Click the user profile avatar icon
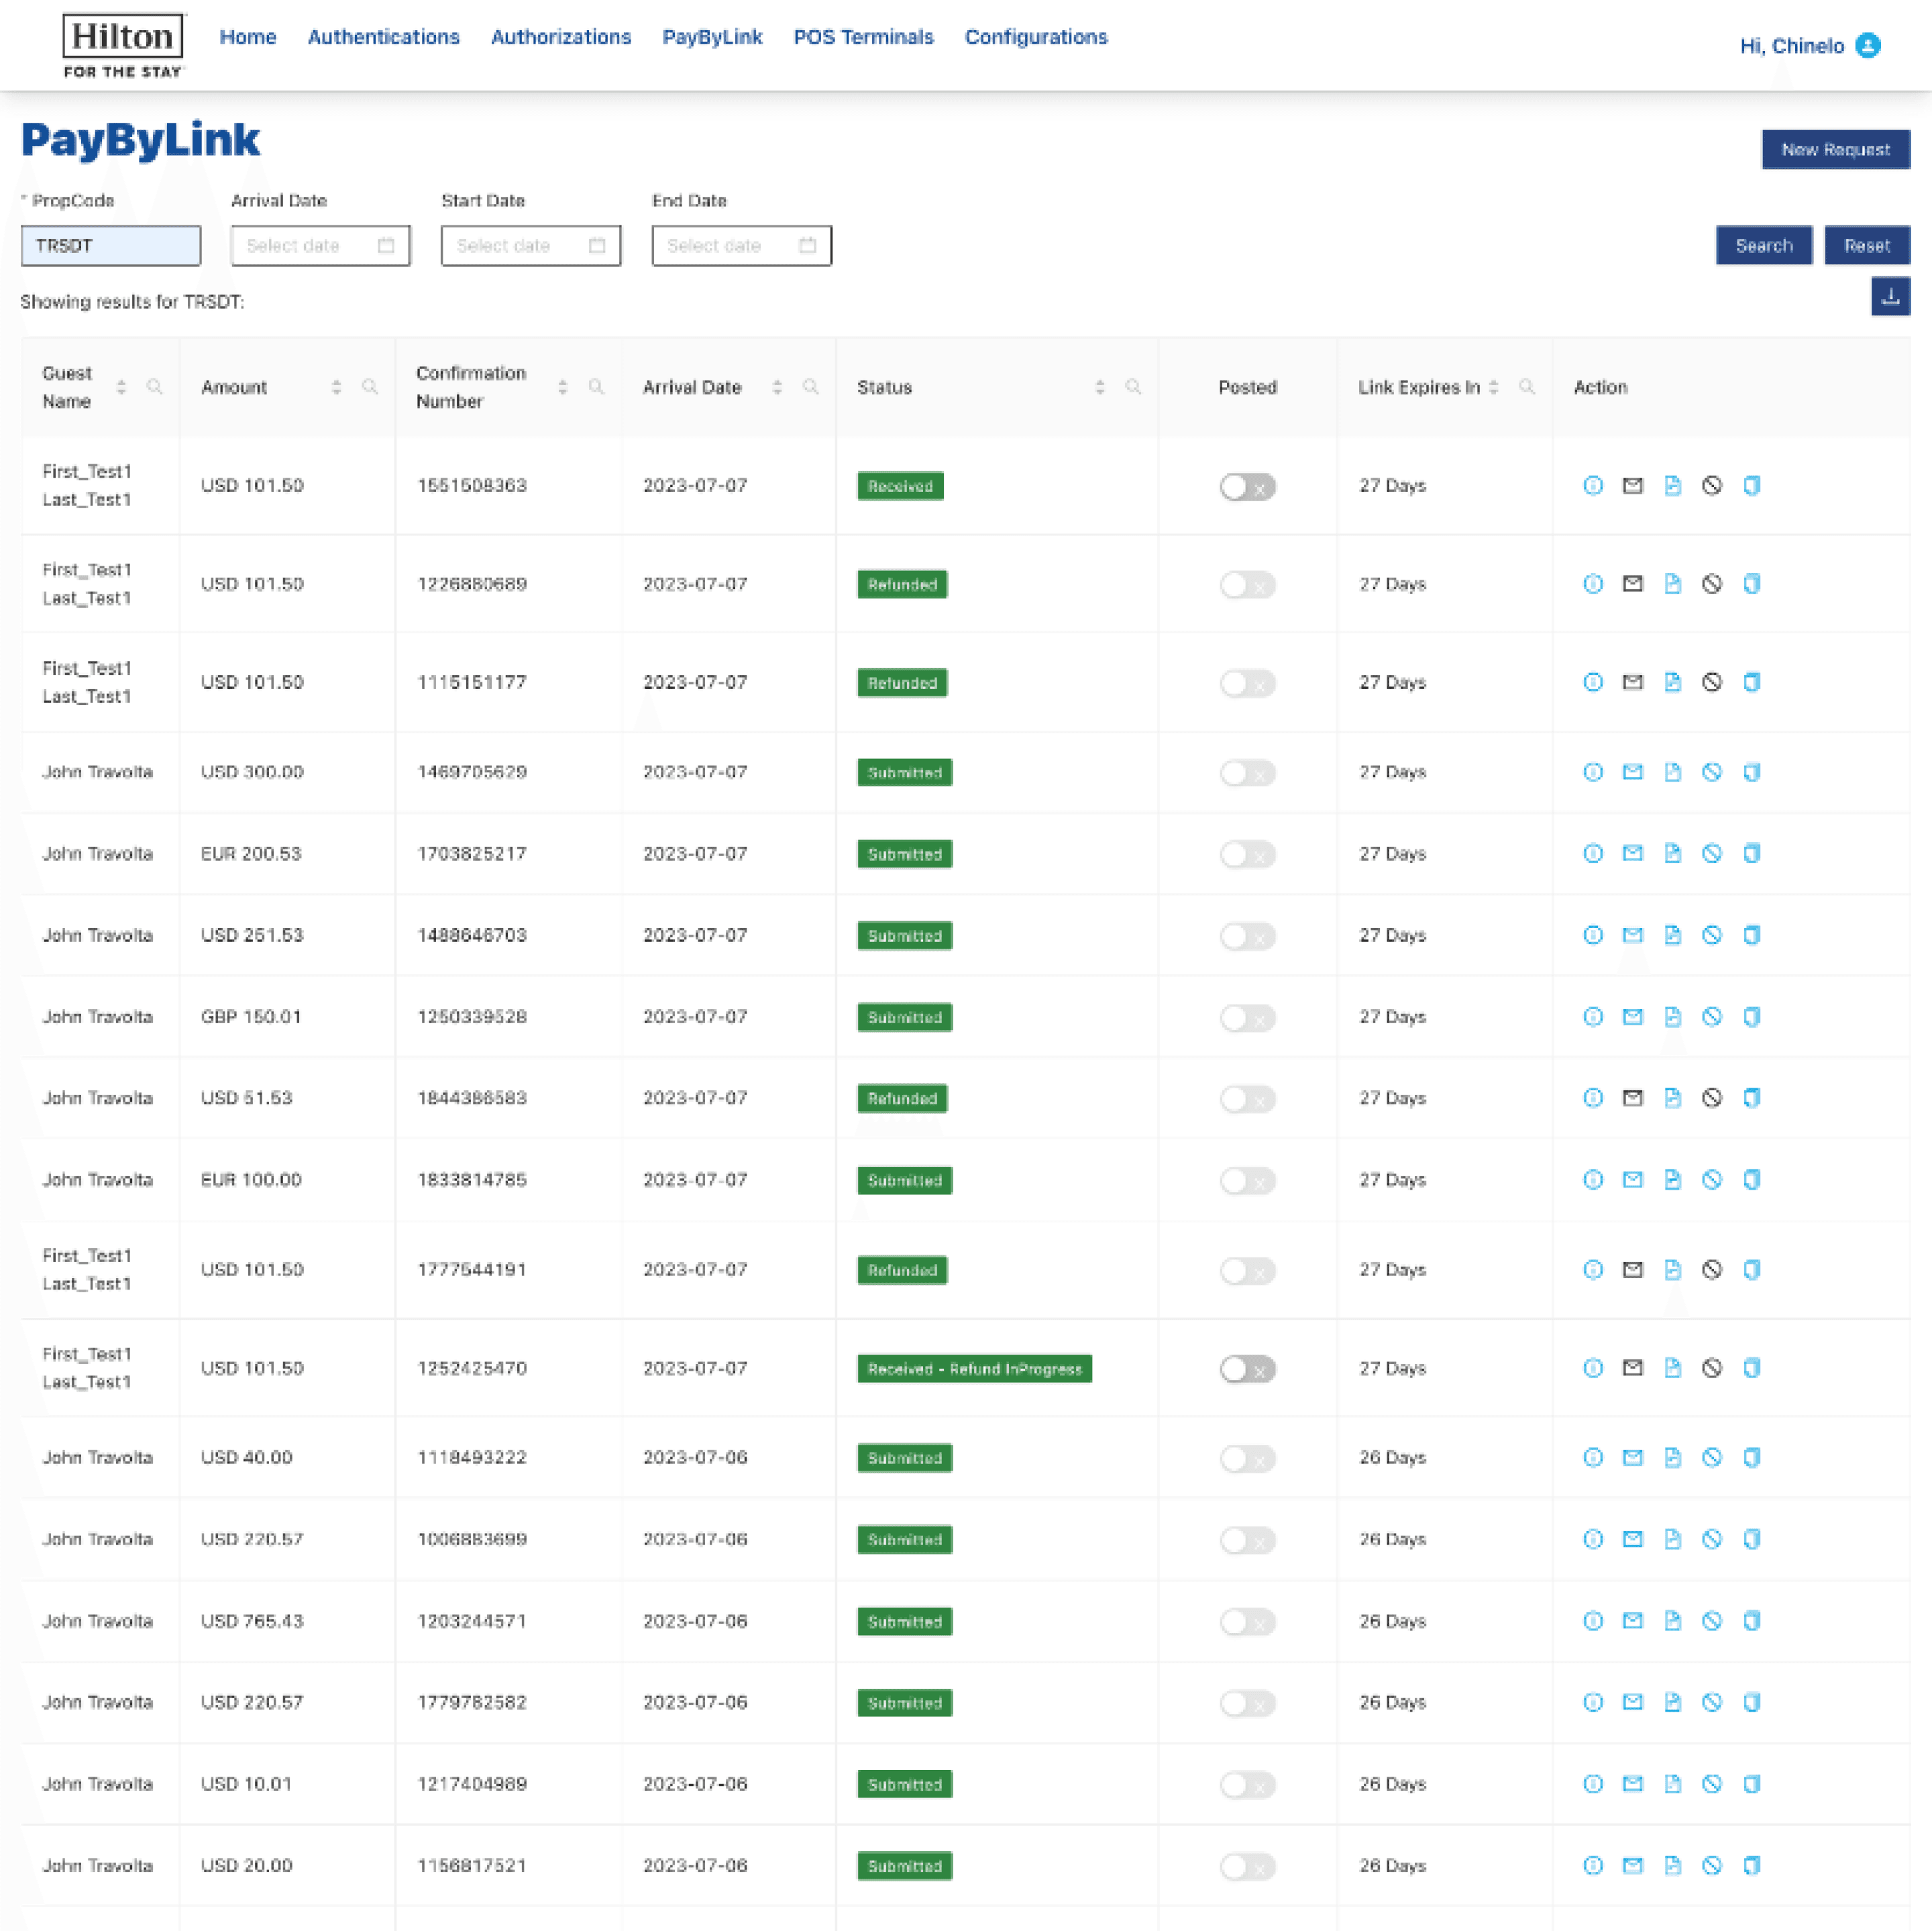The image size is (1932, 1931). click(1867, 46)
